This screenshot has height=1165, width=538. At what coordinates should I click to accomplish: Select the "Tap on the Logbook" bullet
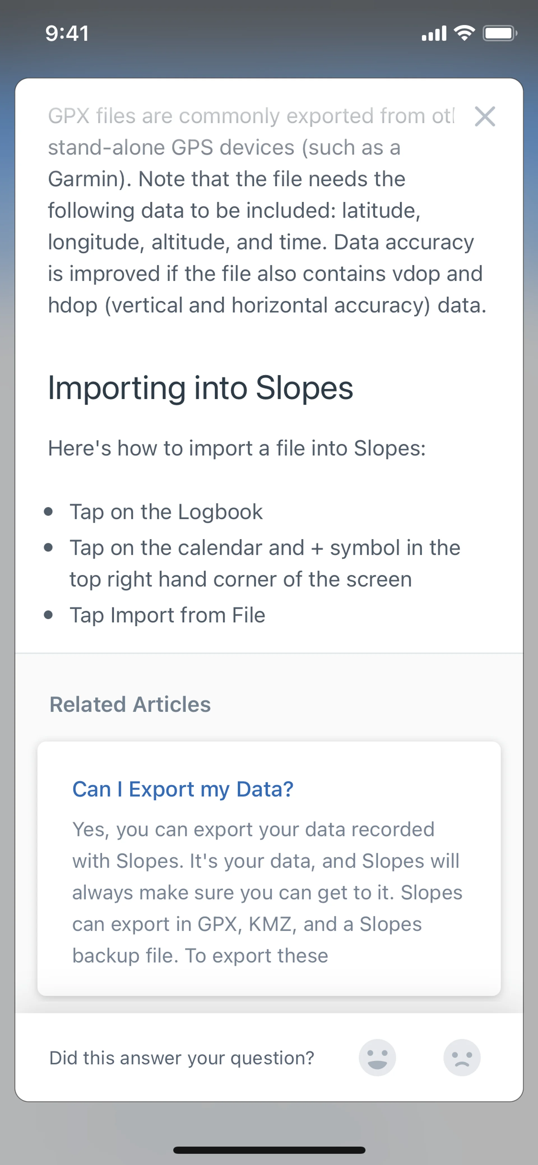[x=166, y=512]
